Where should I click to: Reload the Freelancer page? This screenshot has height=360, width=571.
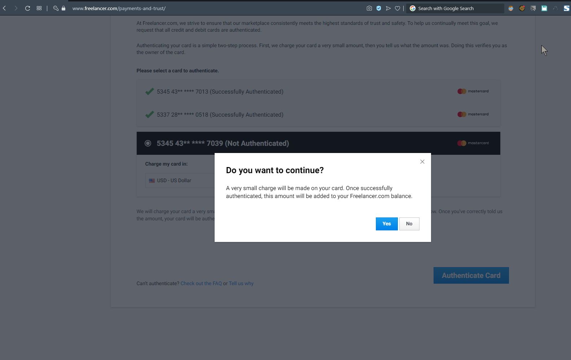27,8
